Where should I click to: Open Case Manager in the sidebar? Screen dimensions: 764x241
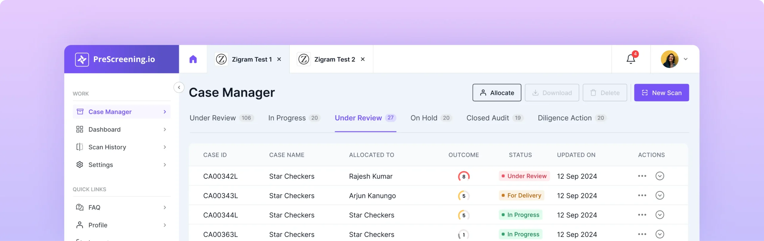click(x=122, y=112)
